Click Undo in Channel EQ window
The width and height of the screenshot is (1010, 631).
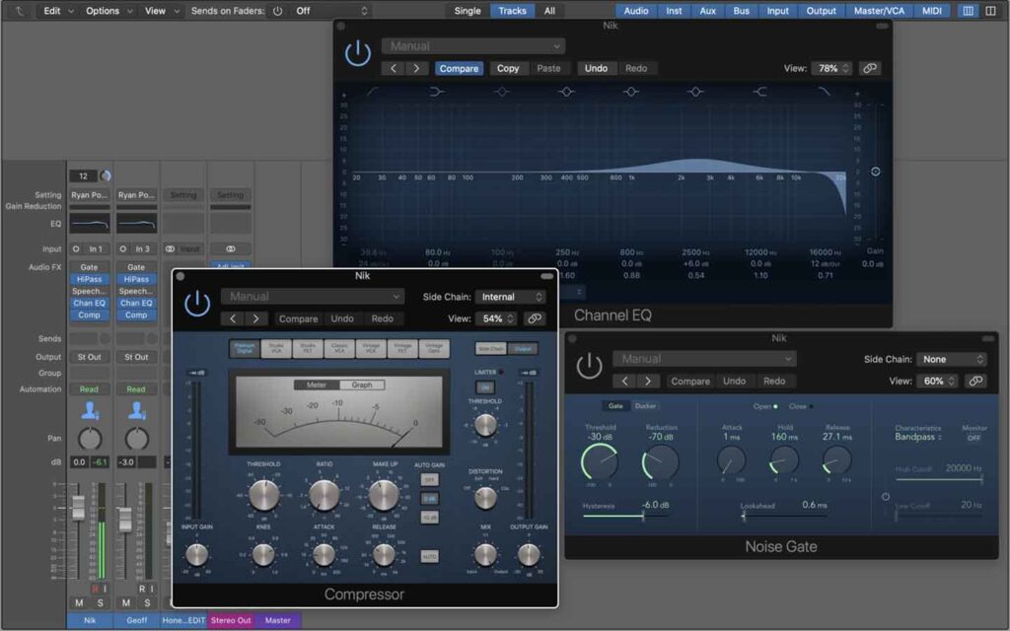pos(596,68)
